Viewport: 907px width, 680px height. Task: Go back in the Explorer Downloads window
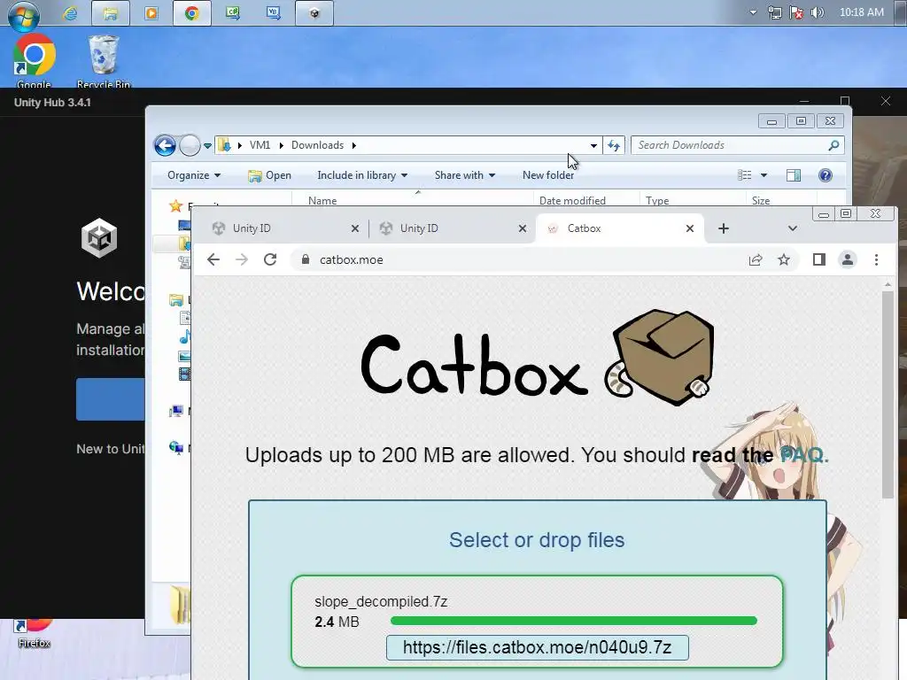click(x=165, y=145)
